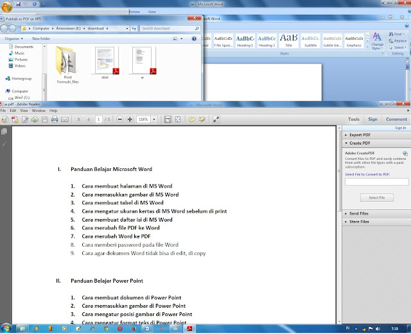This screenshot has height=334, width=411.
Task: Click the Open file icon in Adobe Reader's toolbar
Action: point(4,119)
